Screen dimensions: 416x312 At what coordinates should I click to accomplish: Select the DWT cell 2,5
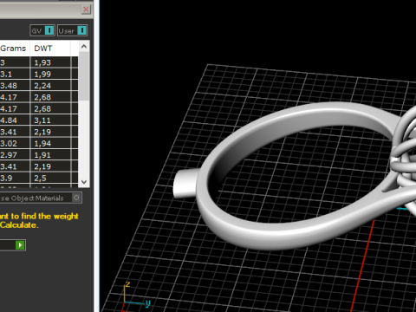[x=50, y=178]
